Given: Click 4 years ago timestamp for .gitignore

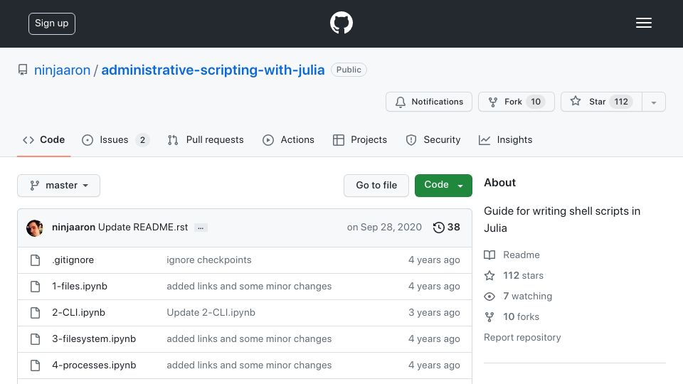Looking at the screenshot, I should (434, 260).
